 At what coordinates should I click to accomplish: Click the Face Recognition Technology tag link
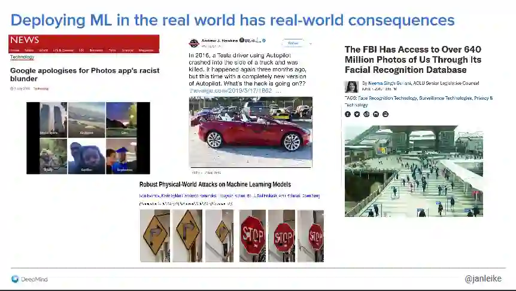(388, 98)
